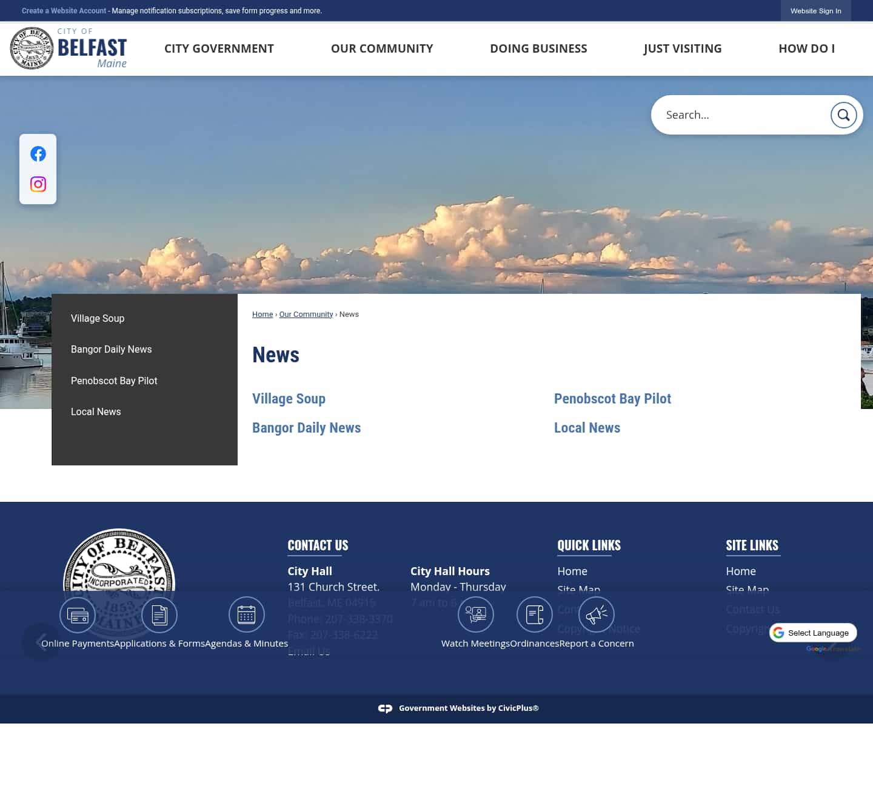Open the Ordinances scroll icon
Viewport: 873px width, 789px height.
[534, 614]
